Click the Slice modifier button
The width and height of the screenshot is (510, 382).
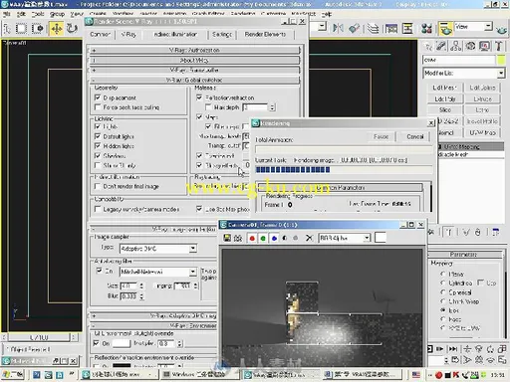point(444,109)
